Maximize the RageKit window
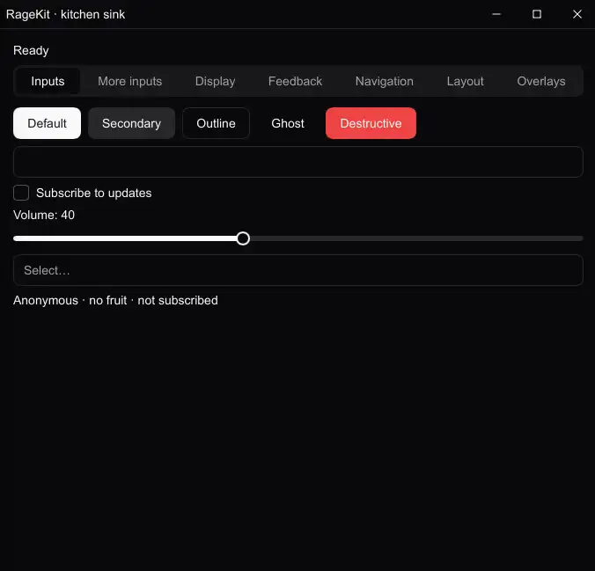The image size is (595, 571). click(537, 14)
